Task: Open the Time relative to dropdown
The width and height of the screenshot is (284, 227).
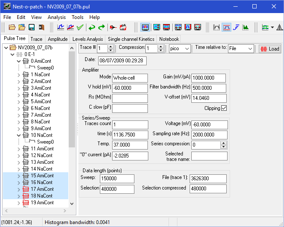Action: pyautogui.click(x=250, y=48)
